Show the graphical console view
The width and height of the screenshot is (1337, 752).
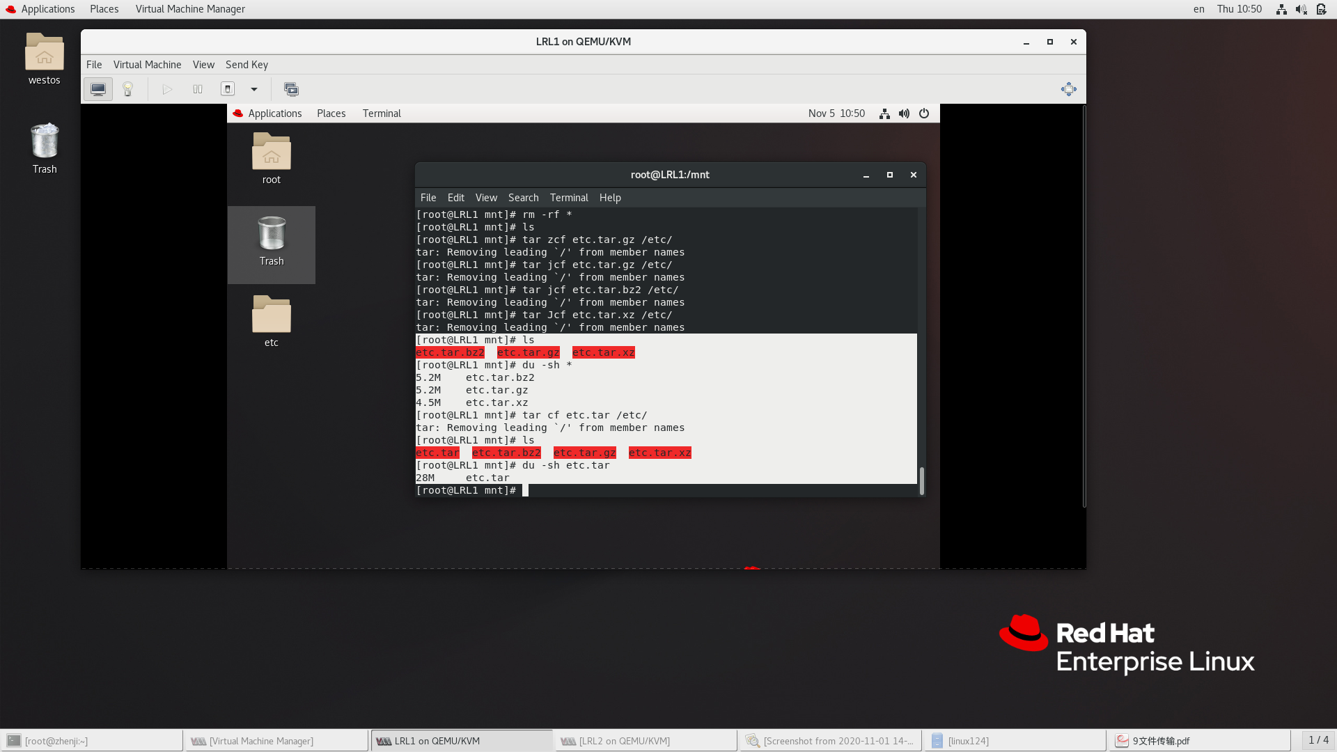point(98,89)
